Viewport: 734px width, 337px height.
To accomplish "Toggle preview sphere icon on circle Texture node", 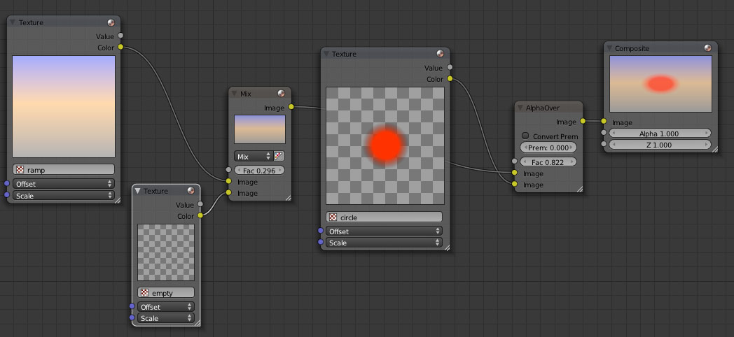I will coord(440,54).
